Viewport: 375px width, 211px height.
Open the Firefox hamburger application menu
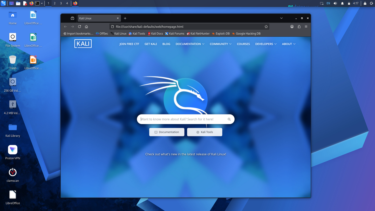[x=306, y=26]
